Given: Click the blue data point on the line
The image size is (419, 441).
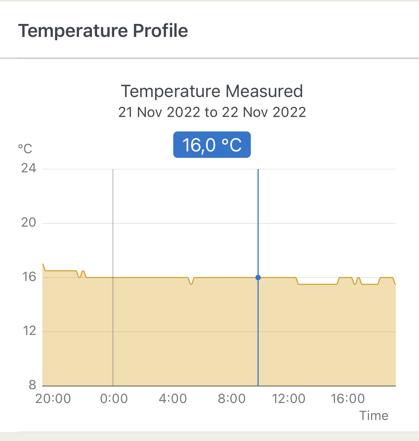Looking at the screenshot, I should pos(258,278).
